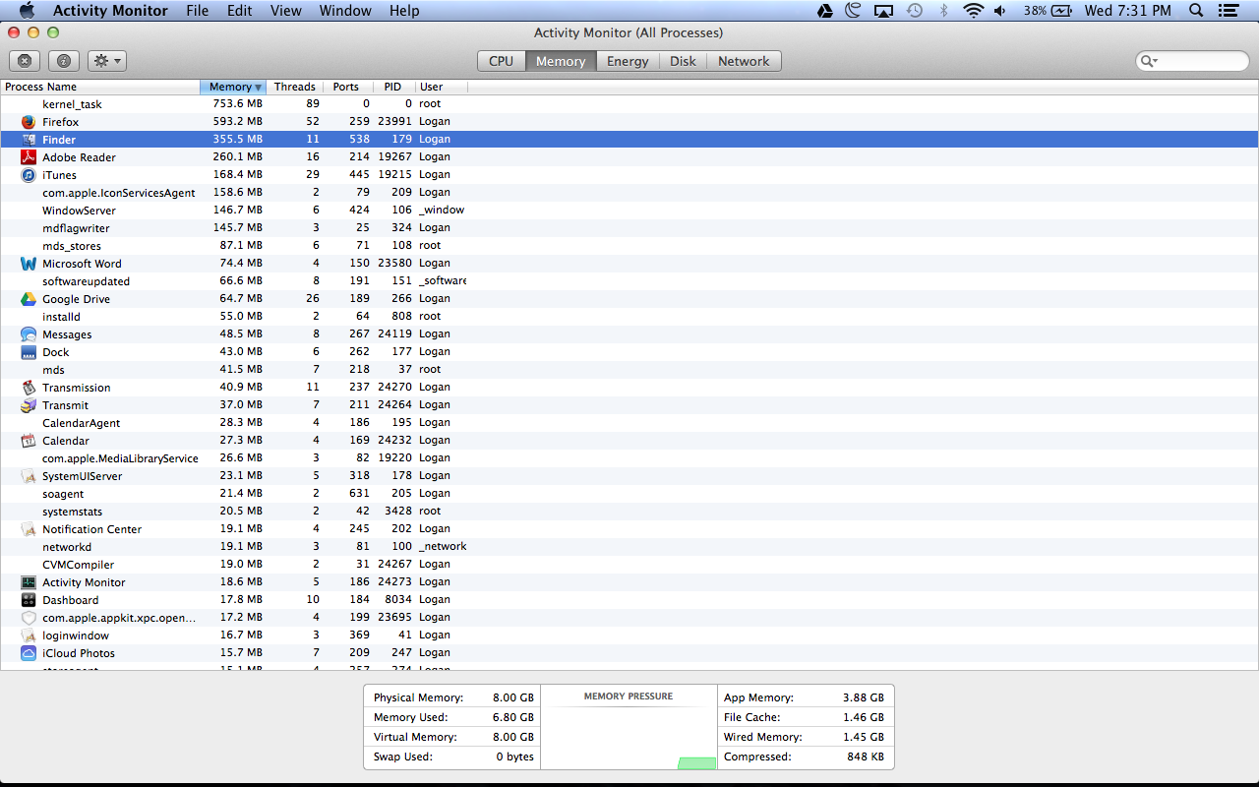
Task: Switch to the Network tab
Action: [744, 61]
